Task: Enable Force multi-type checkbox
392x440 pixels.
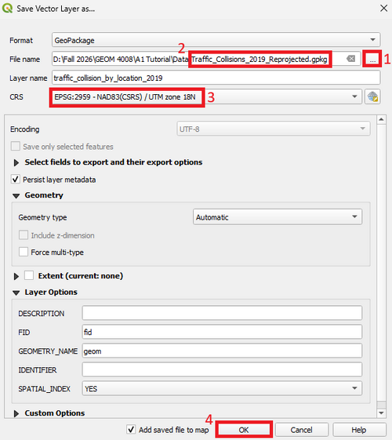Action: coord(24,252)
